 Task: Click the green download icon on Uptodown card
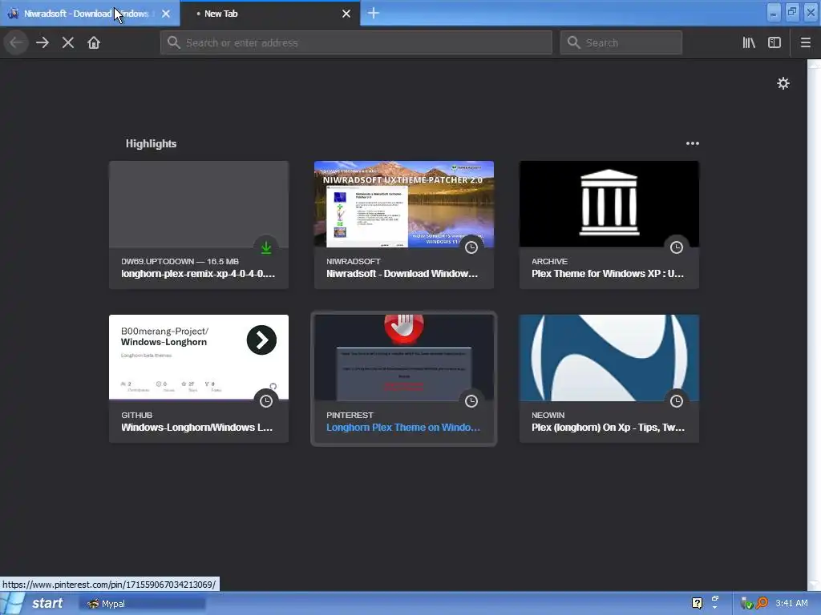tap(266, 247)
